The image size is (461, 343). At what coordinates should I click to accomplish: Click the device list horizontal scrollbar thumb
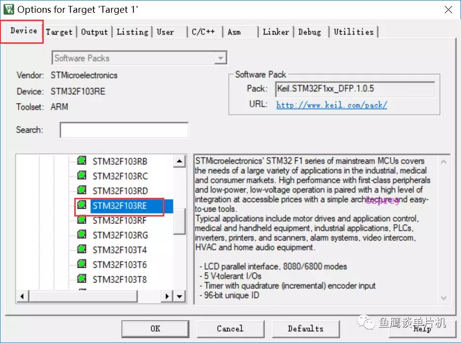click(x=83, y=296)
